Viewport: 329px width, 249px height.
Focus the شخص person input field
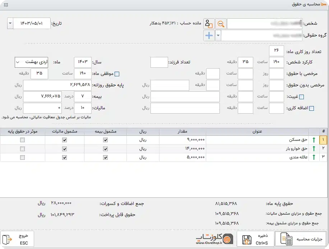[265, 24]
